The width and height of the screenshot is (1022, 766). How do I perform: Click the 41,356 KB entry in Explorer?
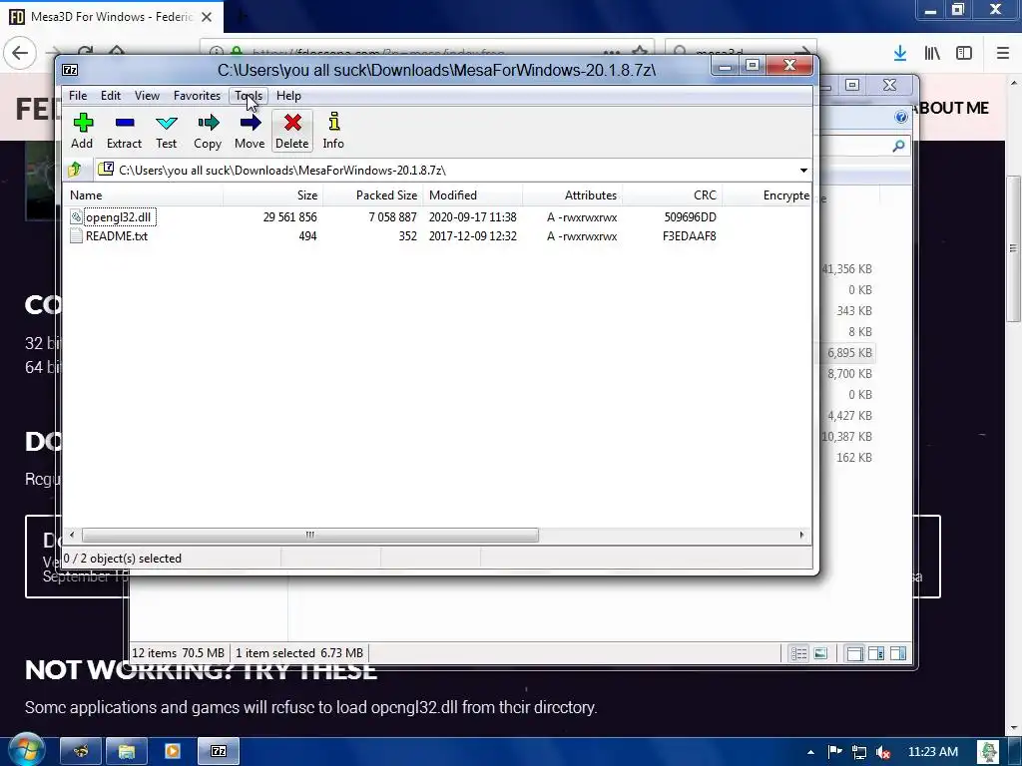click(846, 269)
